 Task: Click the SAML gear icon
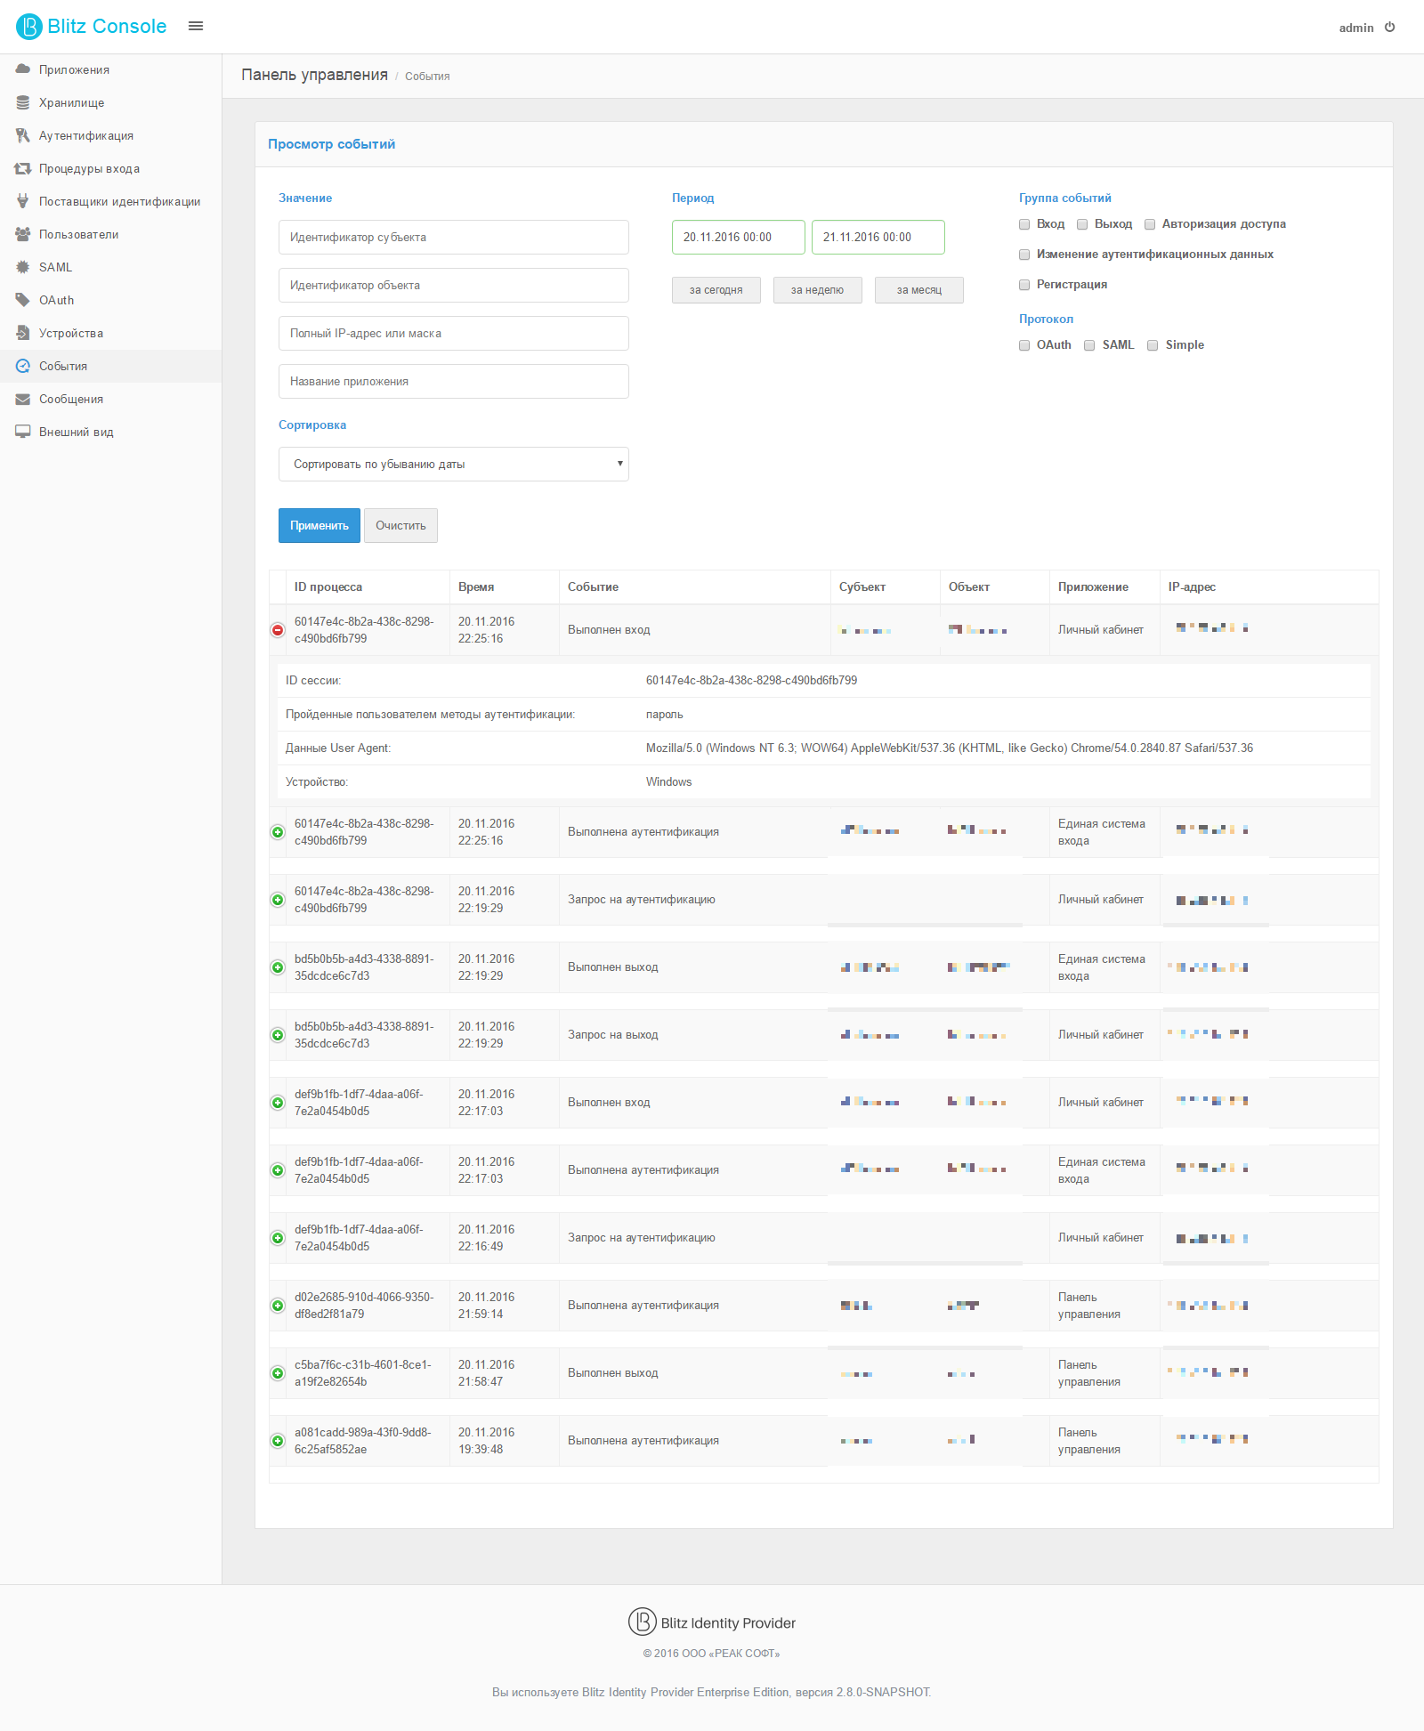pyautogui.click(x=23, y=267)
